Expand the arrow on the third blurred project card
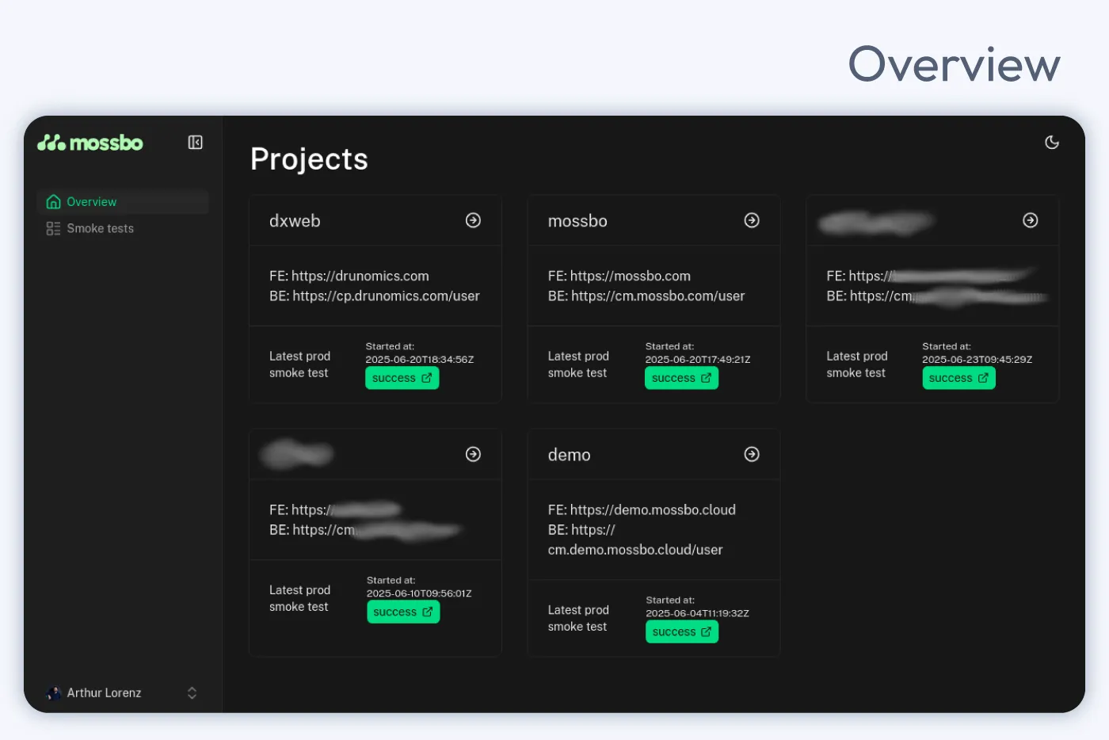 (1030, 220)
